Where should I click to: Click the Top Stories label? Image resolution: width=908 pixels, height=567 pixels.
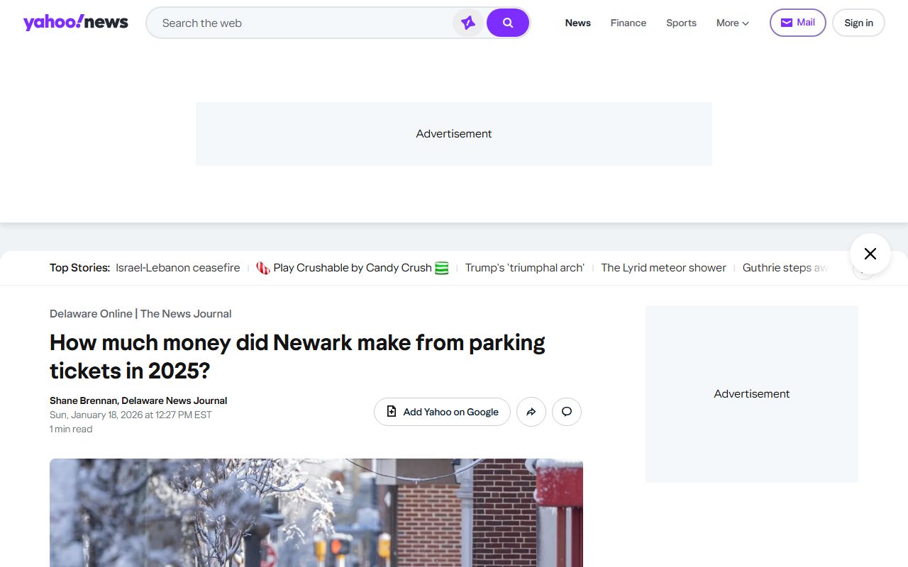coord(79,268)
